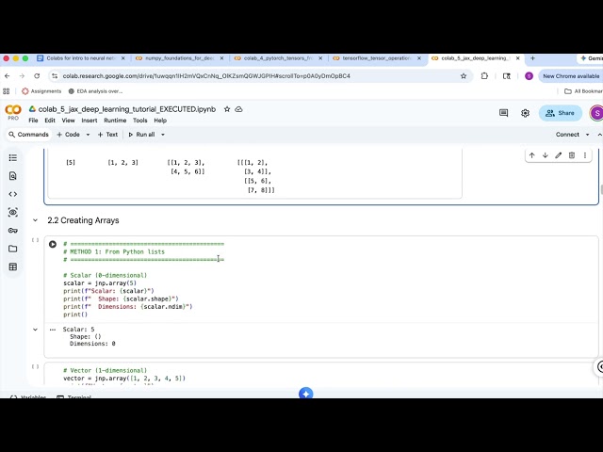Image resolution: width=603 pixels, height=452 pixels.
Task: Reload the browser page
Action: (x=37, y=76)
